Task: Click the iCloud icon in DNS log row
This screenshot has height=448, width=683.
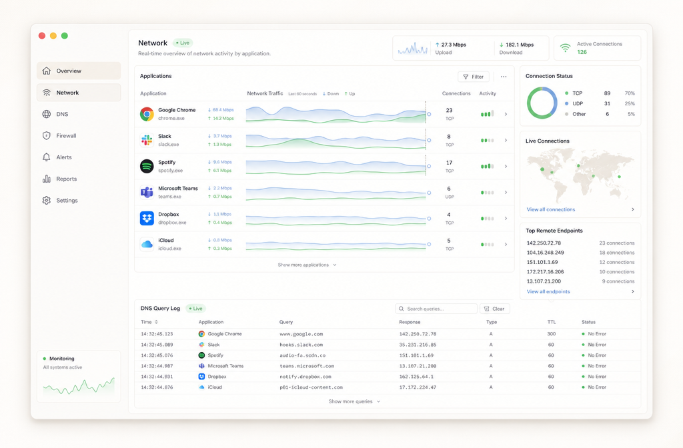Action: 201,387
